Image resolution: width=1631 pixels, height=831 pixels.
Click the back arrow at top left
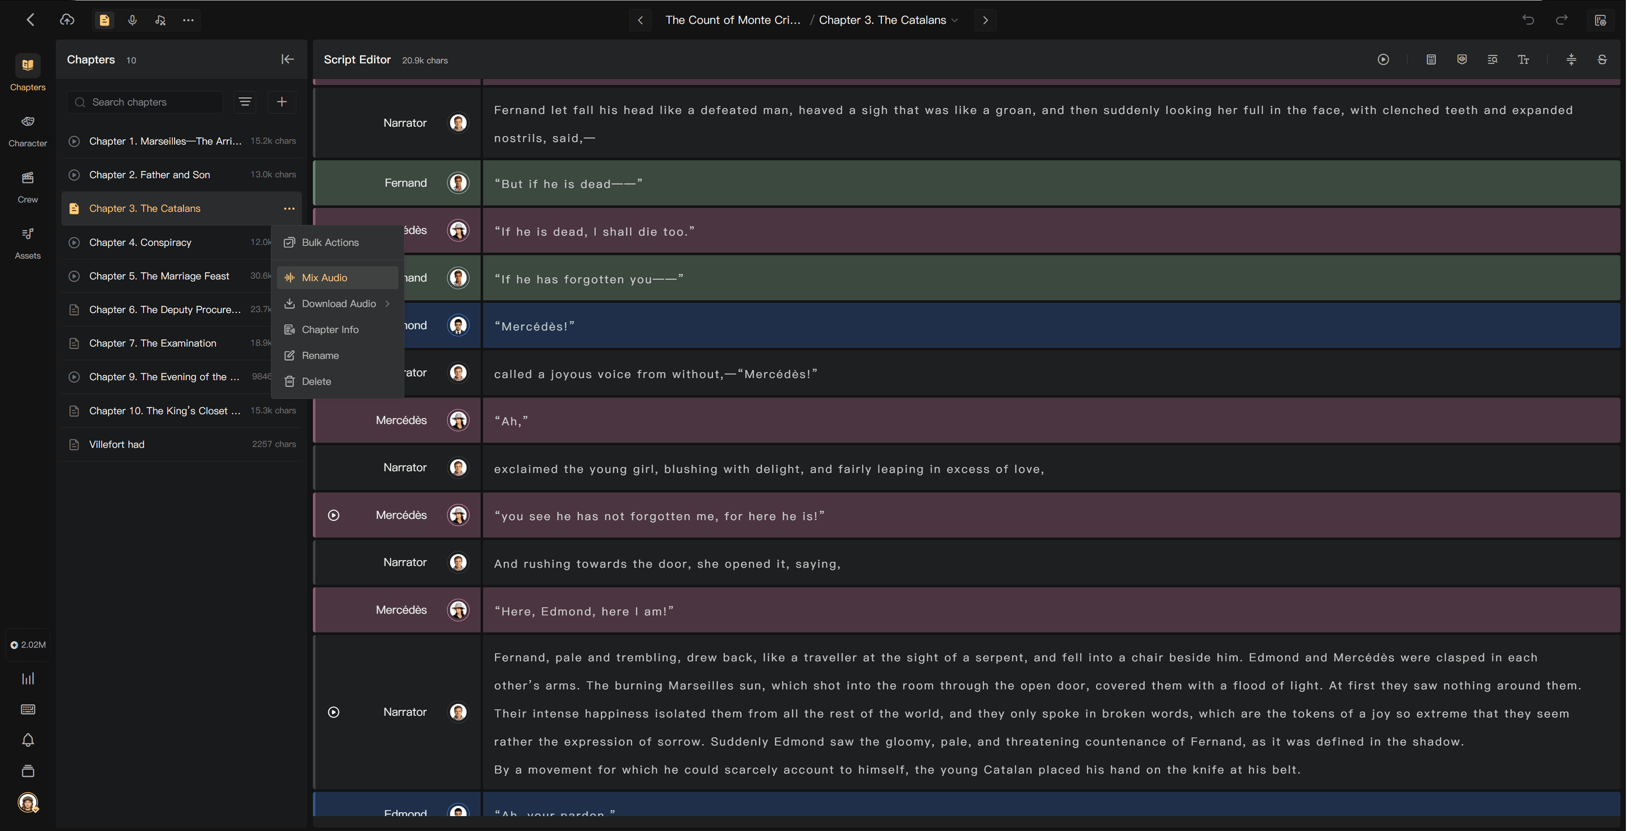point(30,20)
